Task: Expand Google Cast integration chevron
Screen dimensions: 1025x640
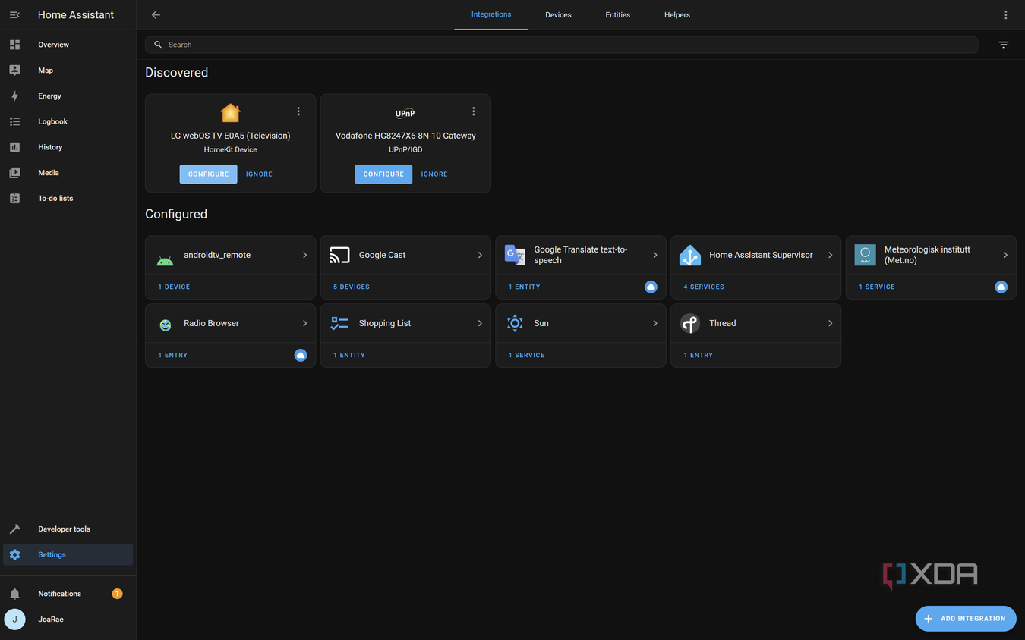Action: tap(480, 255)
